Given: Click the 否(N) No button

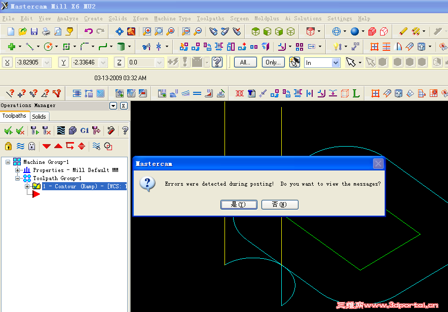Looking at the screenshot, I should pos(280,204).
